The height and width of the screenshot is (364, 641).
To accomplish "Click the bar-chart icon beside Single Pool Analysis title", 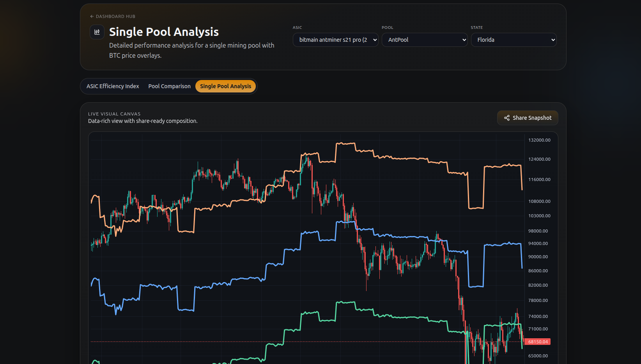I will pyautogui.click(x=97, y=32).
